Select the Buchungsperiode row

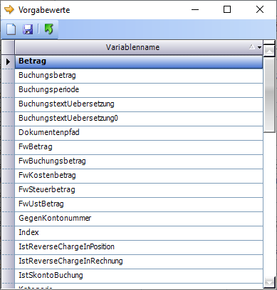coord(139,90)
